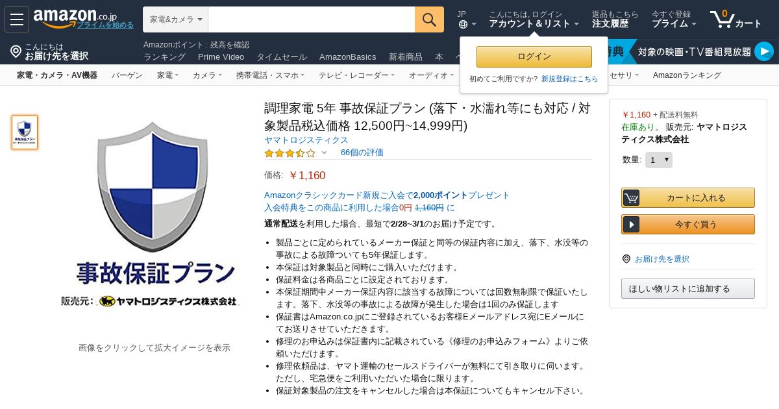
Task: Click カート label in header
Action: (x=748, y=23)
